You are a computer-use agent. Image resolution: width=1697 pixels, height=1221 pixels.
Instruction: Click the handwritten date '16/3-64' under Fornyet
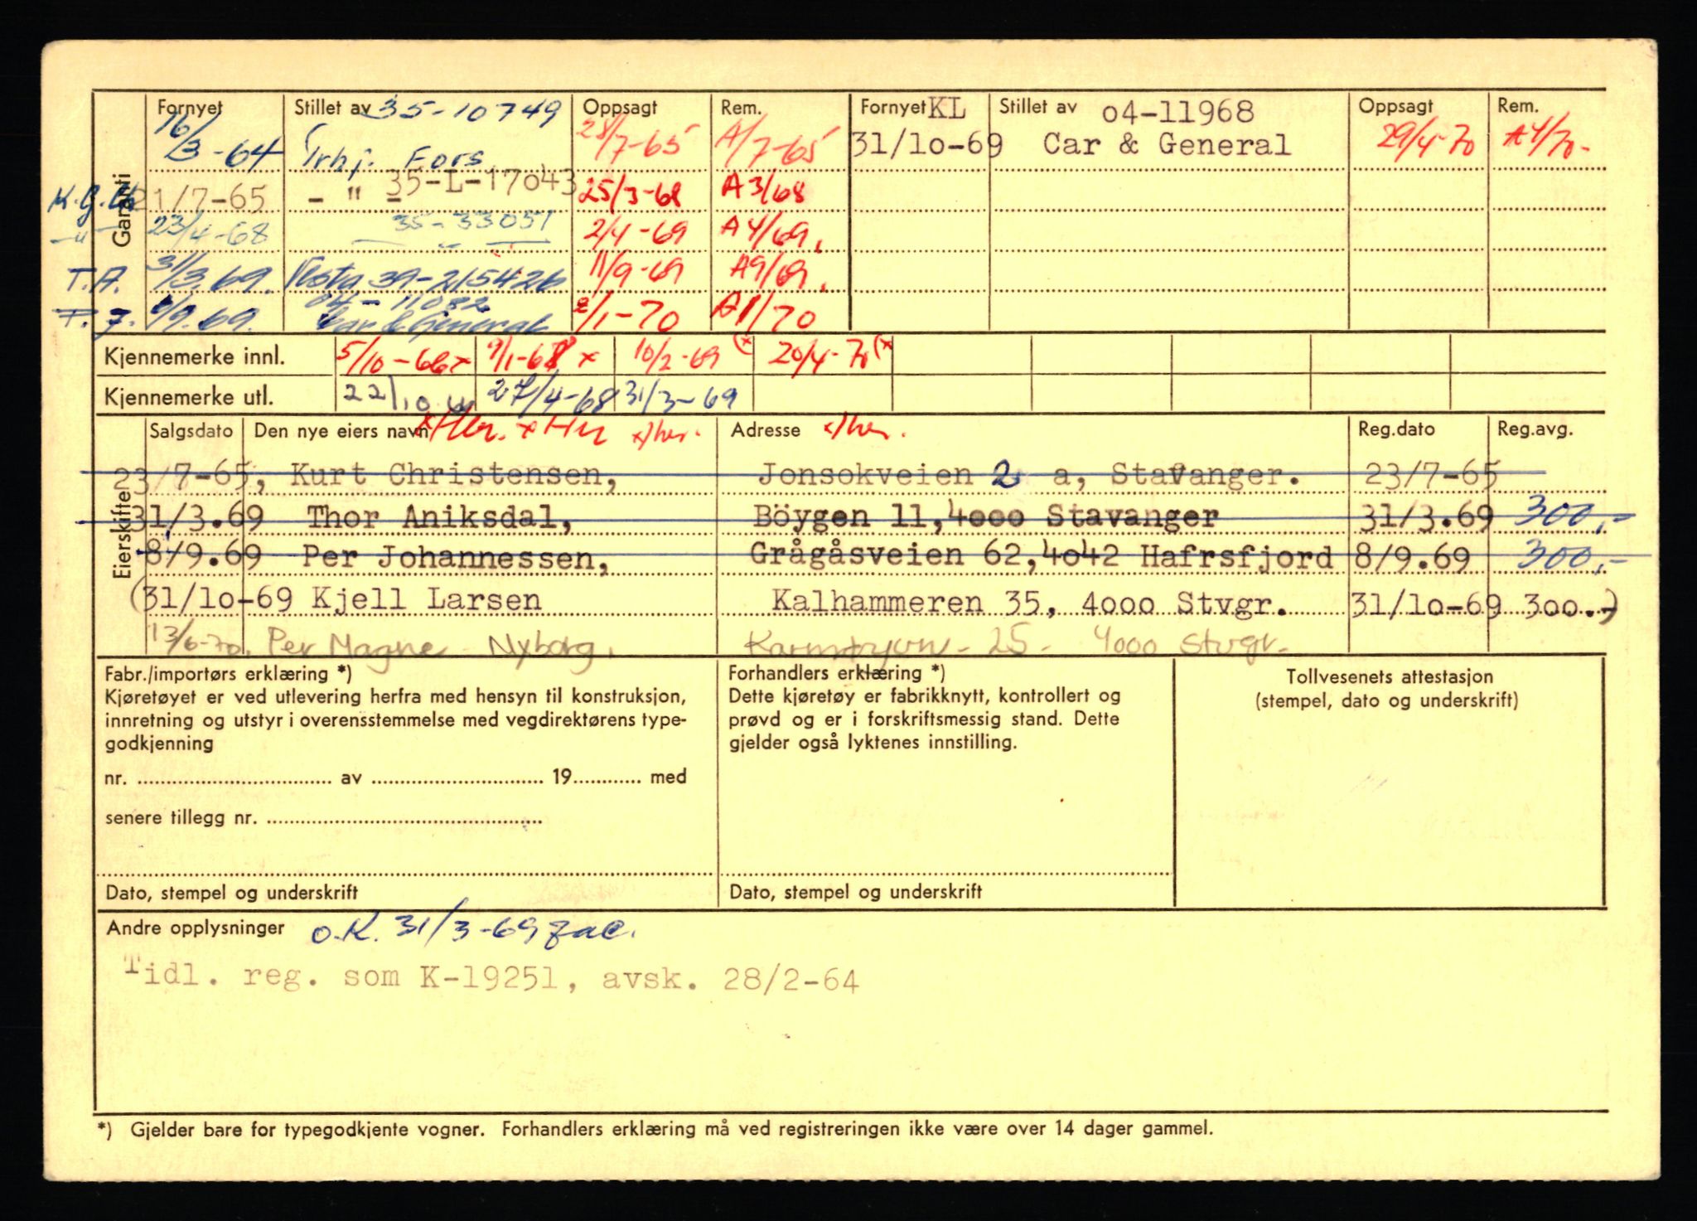click(219, 142)
